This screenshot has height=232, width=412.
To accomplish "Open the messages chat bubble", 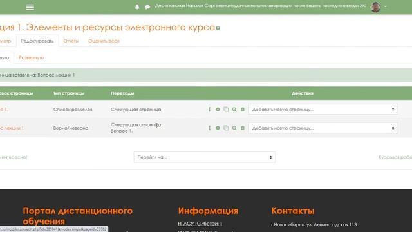I will point(147,7).
